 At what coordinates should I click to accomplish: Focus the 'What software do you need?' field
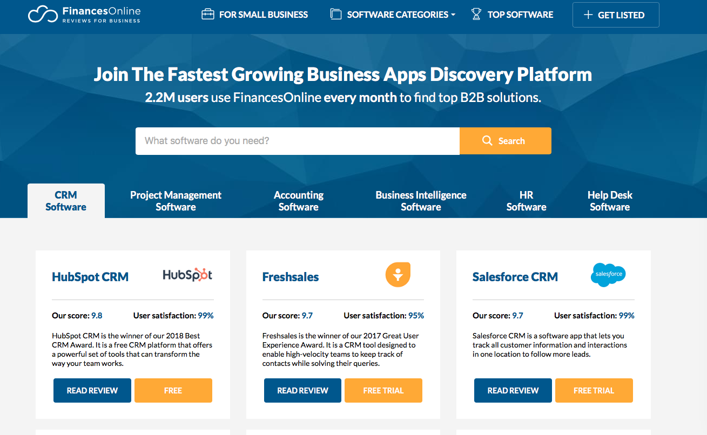pyautogui.click(x=297, y=141)
